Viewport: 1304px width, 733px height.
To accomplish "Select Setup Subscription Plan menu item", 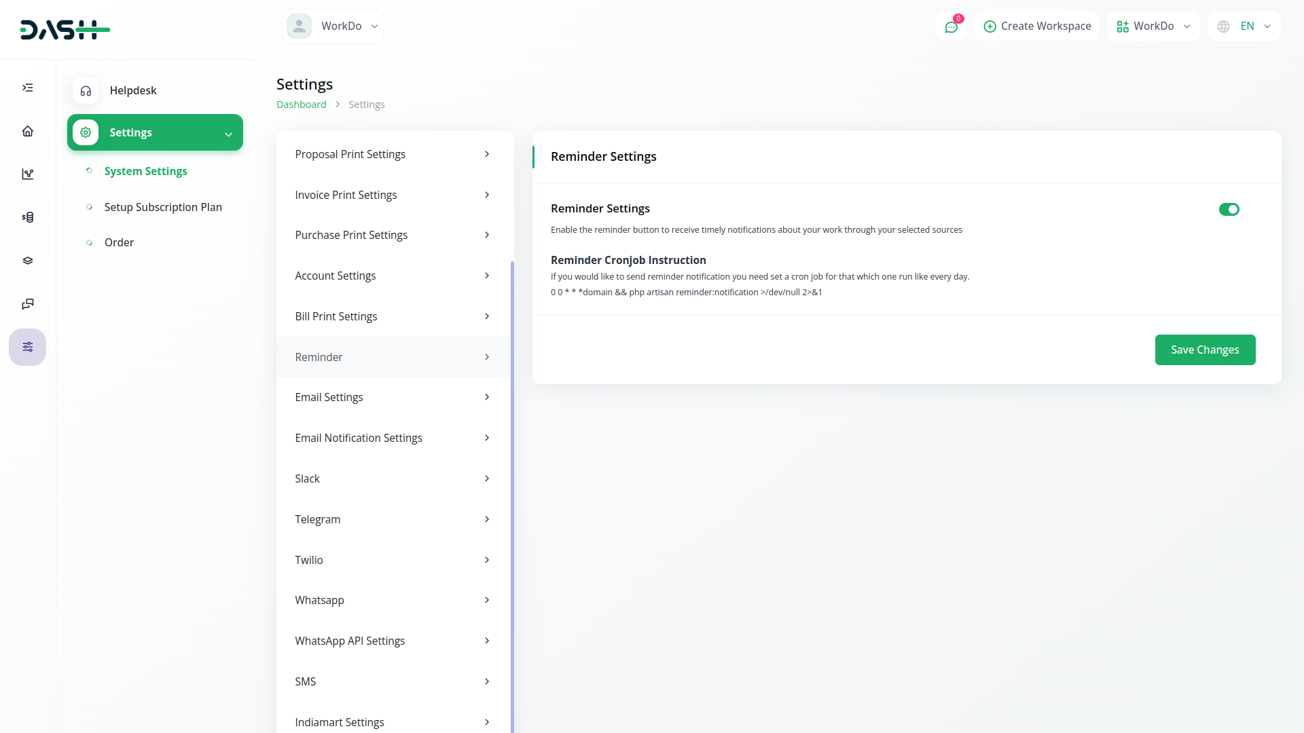I will (x=163, y=208).
